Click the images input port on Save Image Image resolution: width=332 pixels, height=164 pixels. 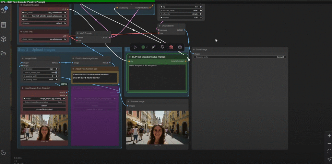coord(193,54)
